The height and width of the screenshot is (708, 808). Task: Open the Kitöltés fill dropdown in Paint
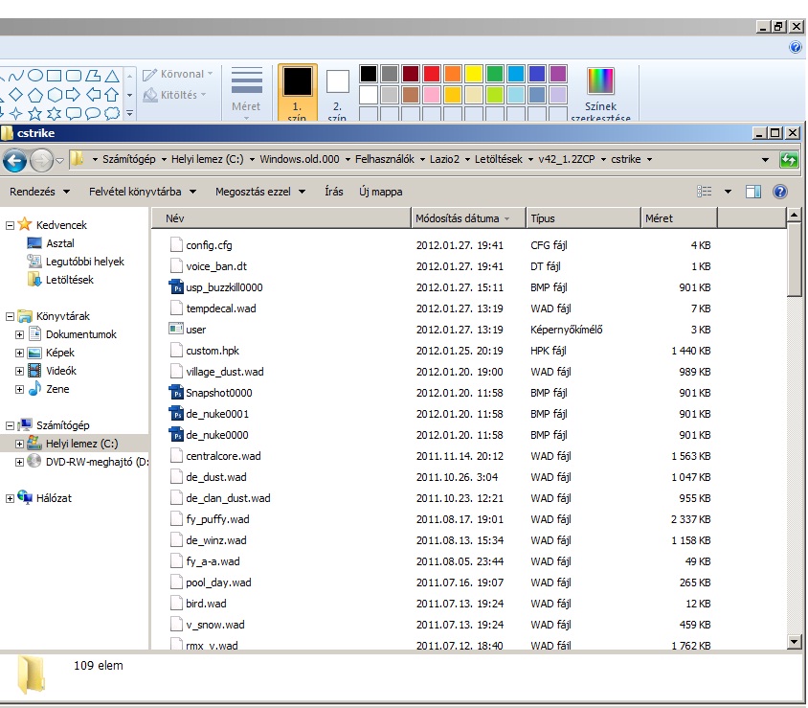(174, 95)
